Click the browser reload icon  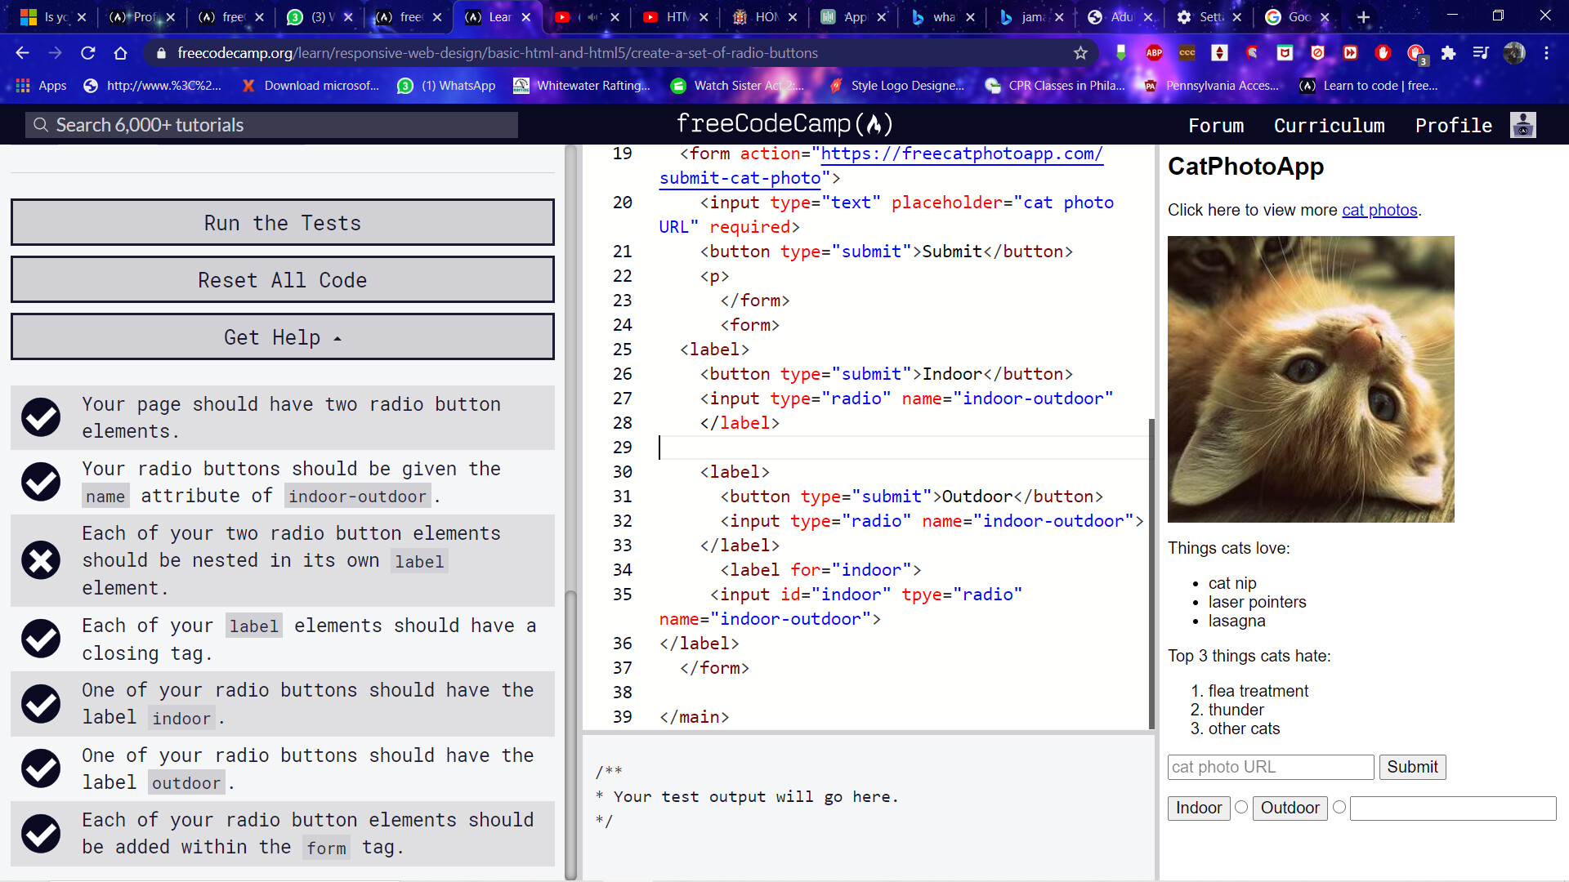click(87, 53)
